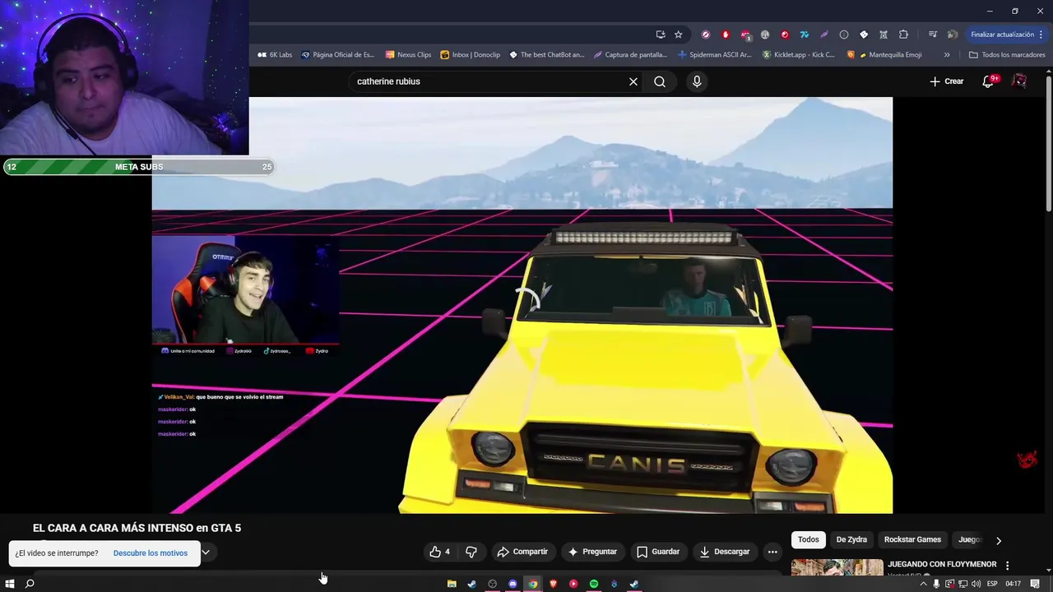Expand the chevron beside the interruption notice
The width and height of the screenshot is (1053, 592).
click(x=206, y=553)
